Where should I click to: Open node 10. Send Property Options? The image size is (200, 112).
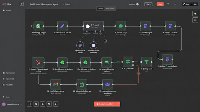click(x=62, y=62)
